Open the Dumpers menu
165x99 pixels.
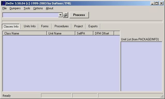[x=15, y=8]
